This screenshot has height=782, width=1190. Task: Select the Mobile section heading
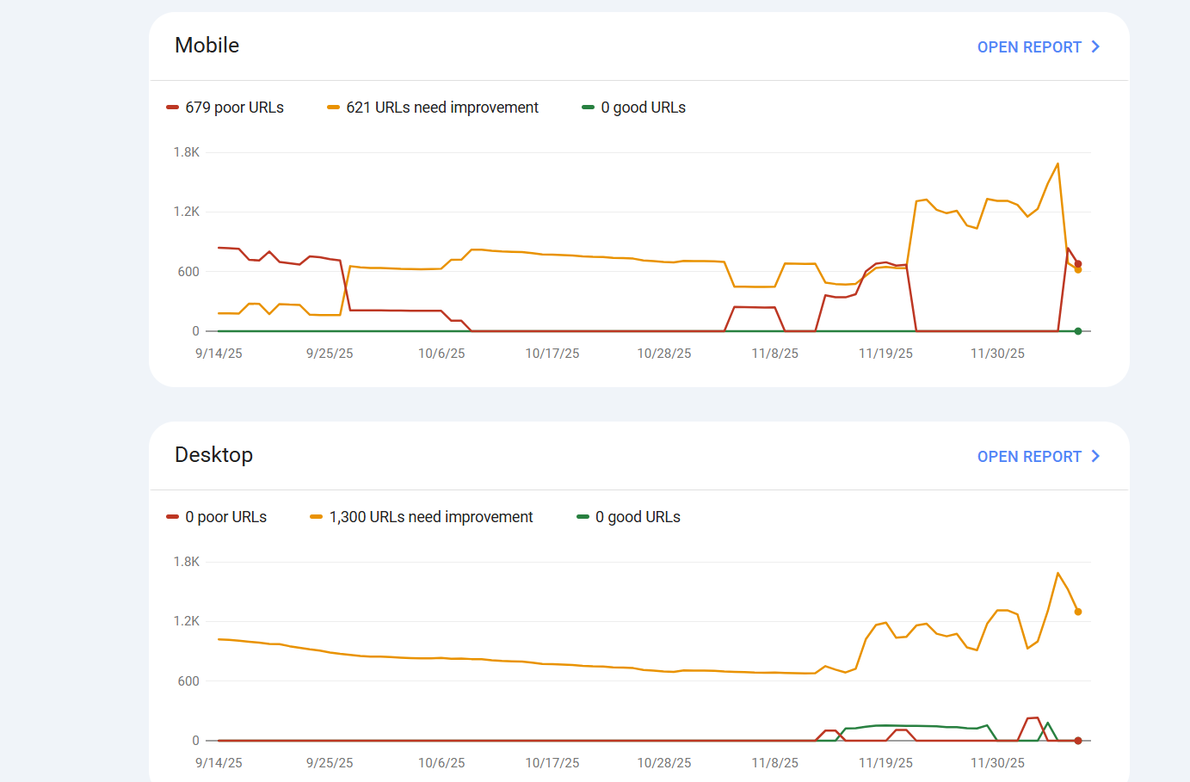click(x=207, y=45)
